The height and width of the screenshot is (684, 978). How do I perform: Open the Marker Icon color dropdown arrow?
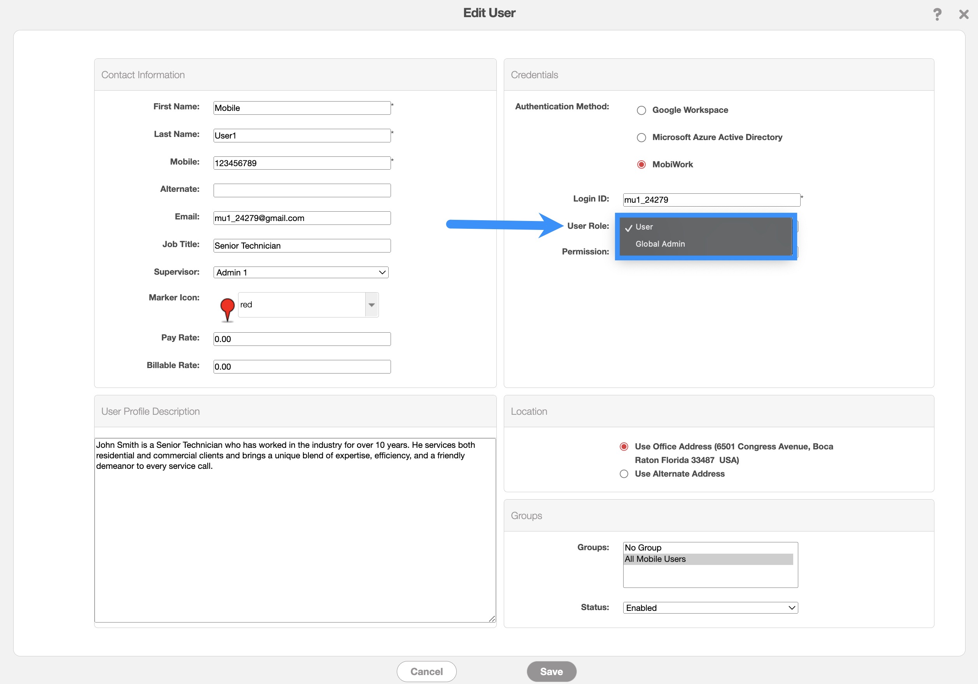point(372,305)
